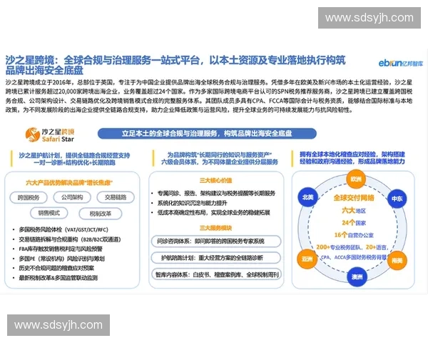The width and height of the screenshot is (428, 343).
Task: Click column header 拥有全球本地化稽查应对经验
Action: tap(352, 158)
